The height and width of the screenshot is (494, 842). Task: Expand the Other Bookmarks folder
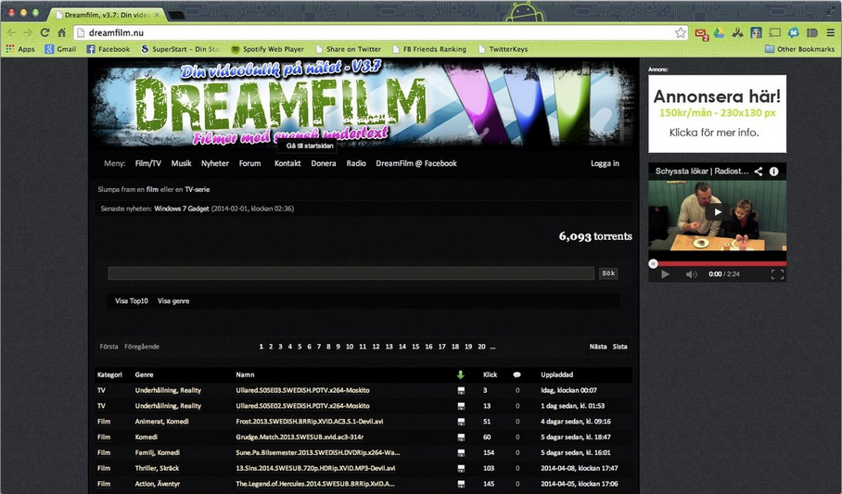799,49
